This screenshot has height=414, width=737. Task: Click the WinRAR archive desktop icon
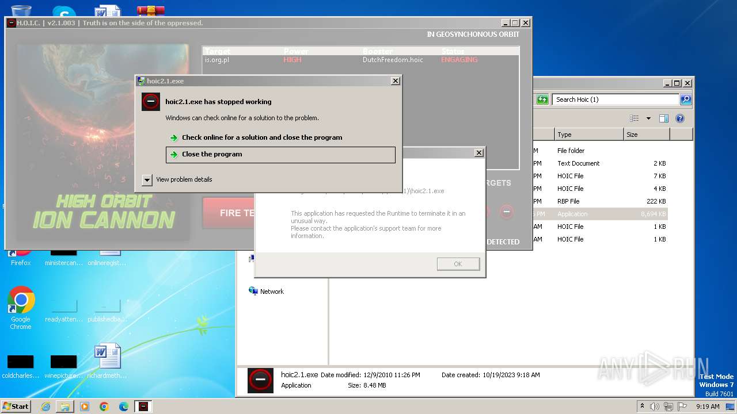[151, 11]
